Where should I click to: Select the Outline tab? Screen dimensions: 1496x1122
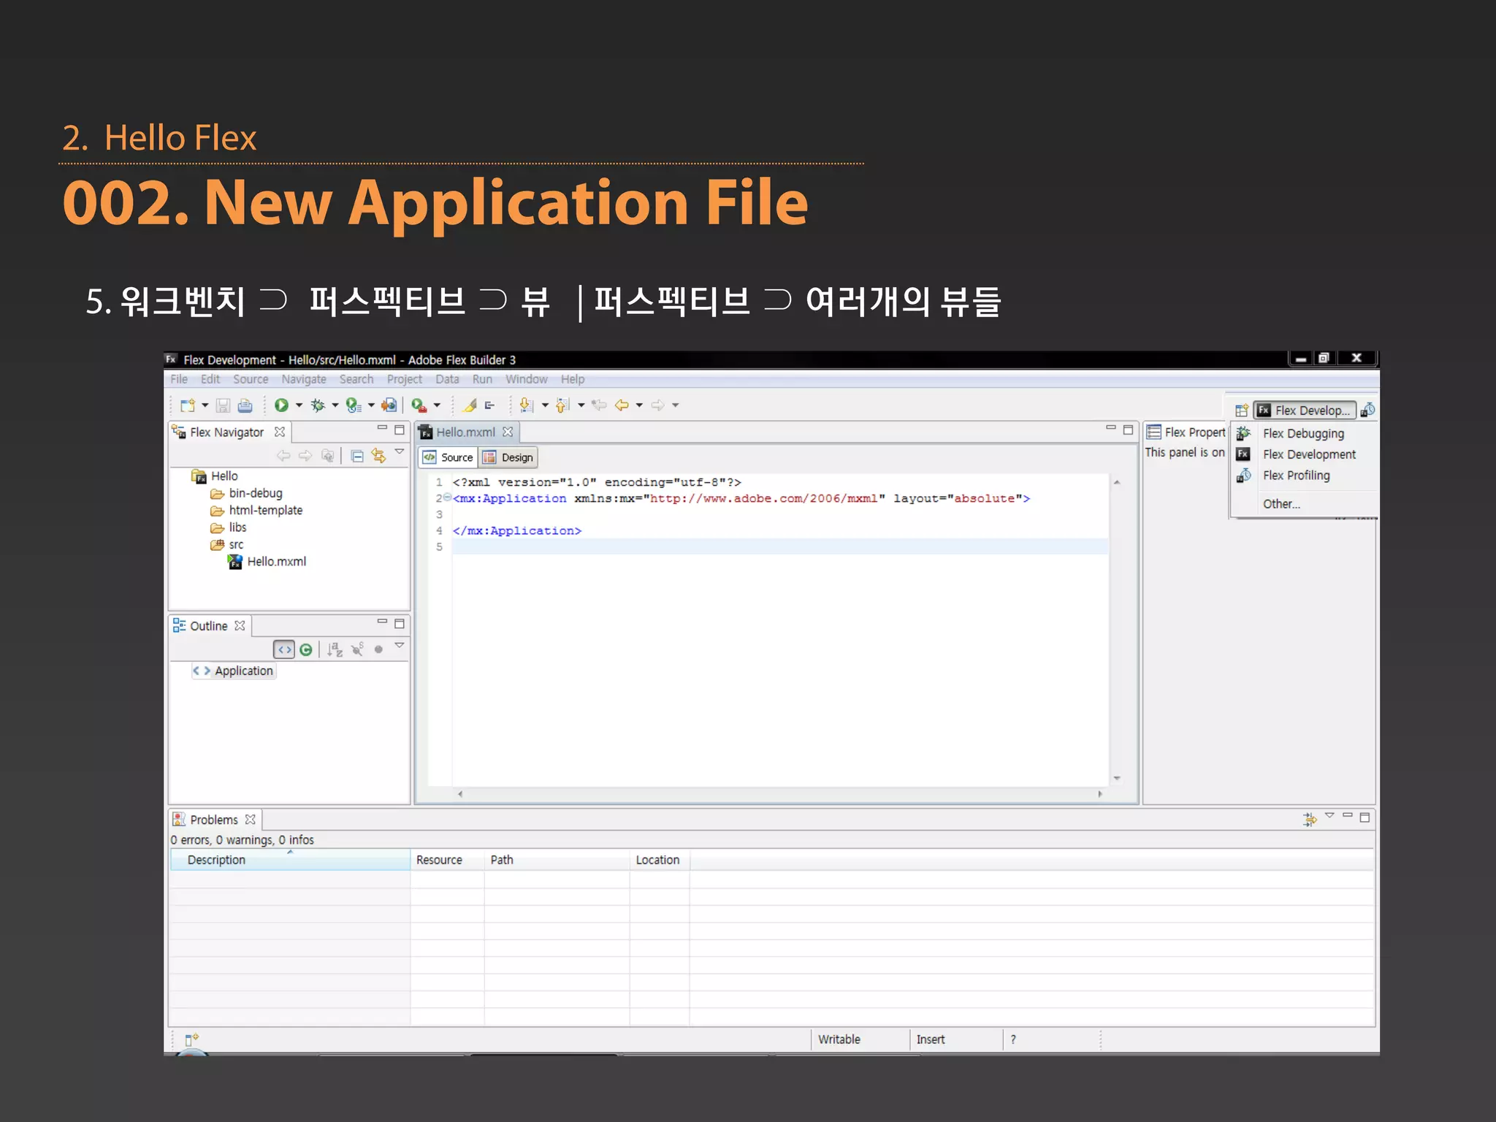(208, 626)
